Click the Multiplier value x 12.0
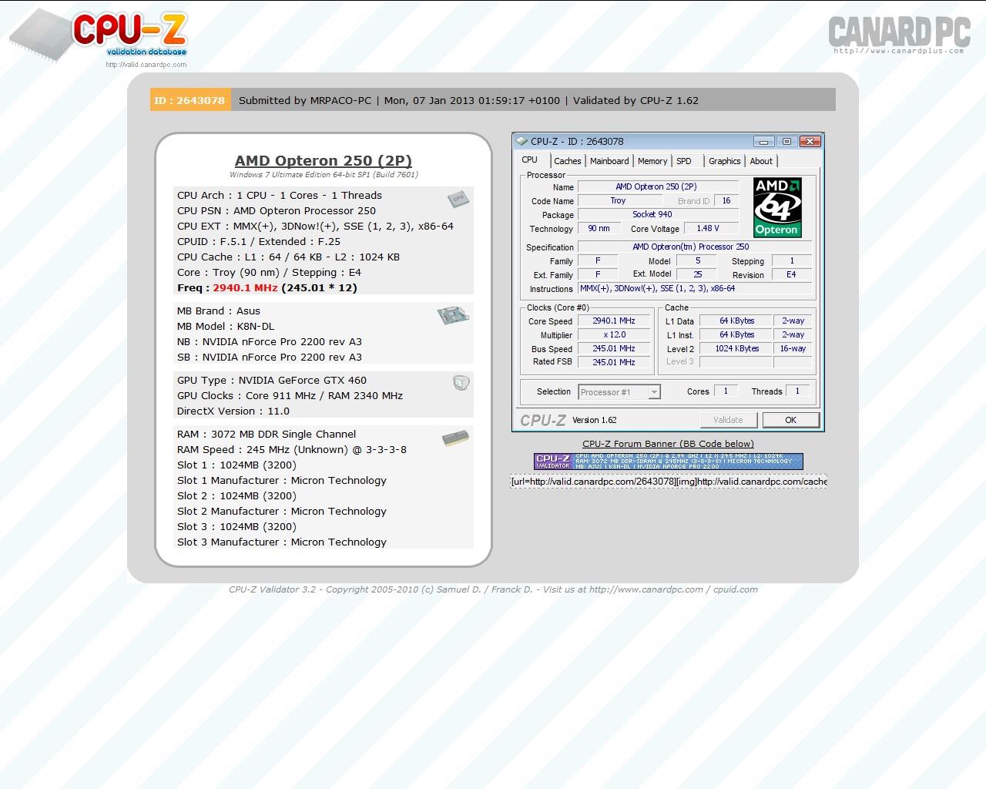This screenshot has width=986, height=789. click(x=614, y=334)
